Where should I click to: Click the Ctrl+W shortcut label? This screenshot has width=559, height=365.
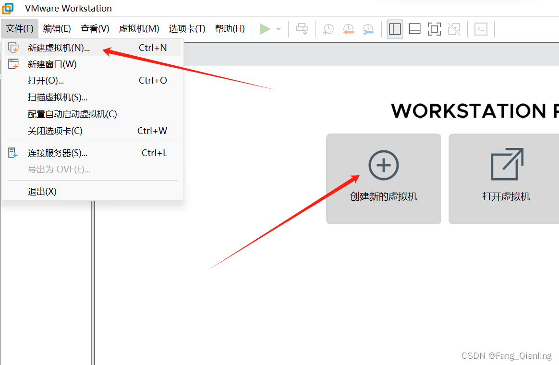pyautogui.click(x=152, y=131)
